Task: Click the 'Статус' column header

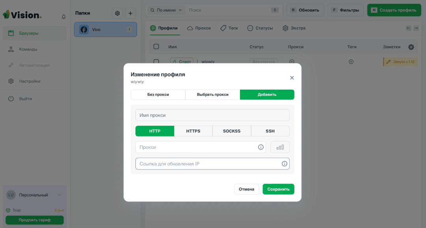Action: pyautogui.click(x=256, y=47)
